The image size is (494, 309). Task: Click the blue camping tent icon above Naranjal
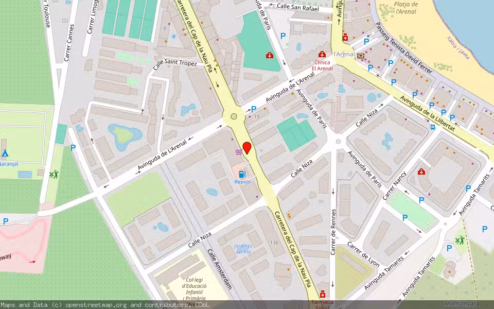point(5,153)
